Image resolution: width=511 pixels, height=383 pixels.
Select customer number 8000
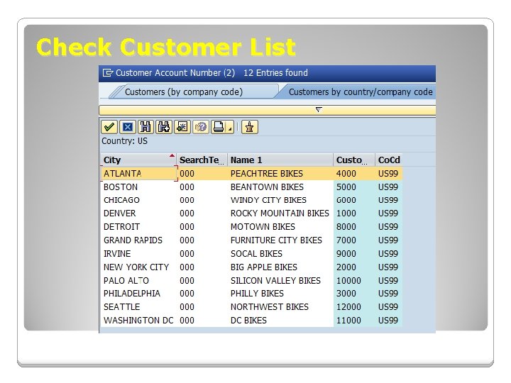(346, 227)
